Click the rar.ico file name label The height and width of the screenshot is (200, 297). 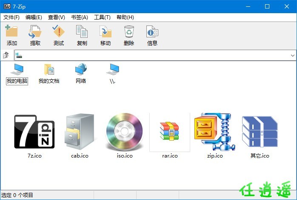coord(170,156)
